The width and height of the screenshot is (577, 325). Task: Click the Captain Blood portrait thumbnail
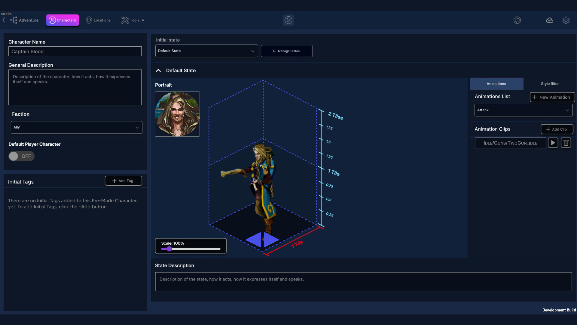(x=177, y=114)
